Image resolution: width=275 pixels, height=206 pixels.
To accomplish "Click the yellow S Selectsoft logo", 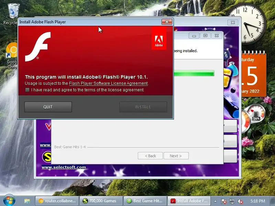I will (x=47, y=157).
